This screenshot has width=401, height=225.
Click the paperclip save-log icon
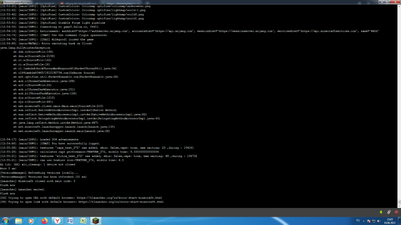[389, 212]
